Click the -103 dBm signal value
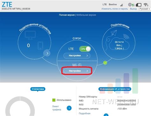This screenshot has width=151, height=116. [122, 109]
